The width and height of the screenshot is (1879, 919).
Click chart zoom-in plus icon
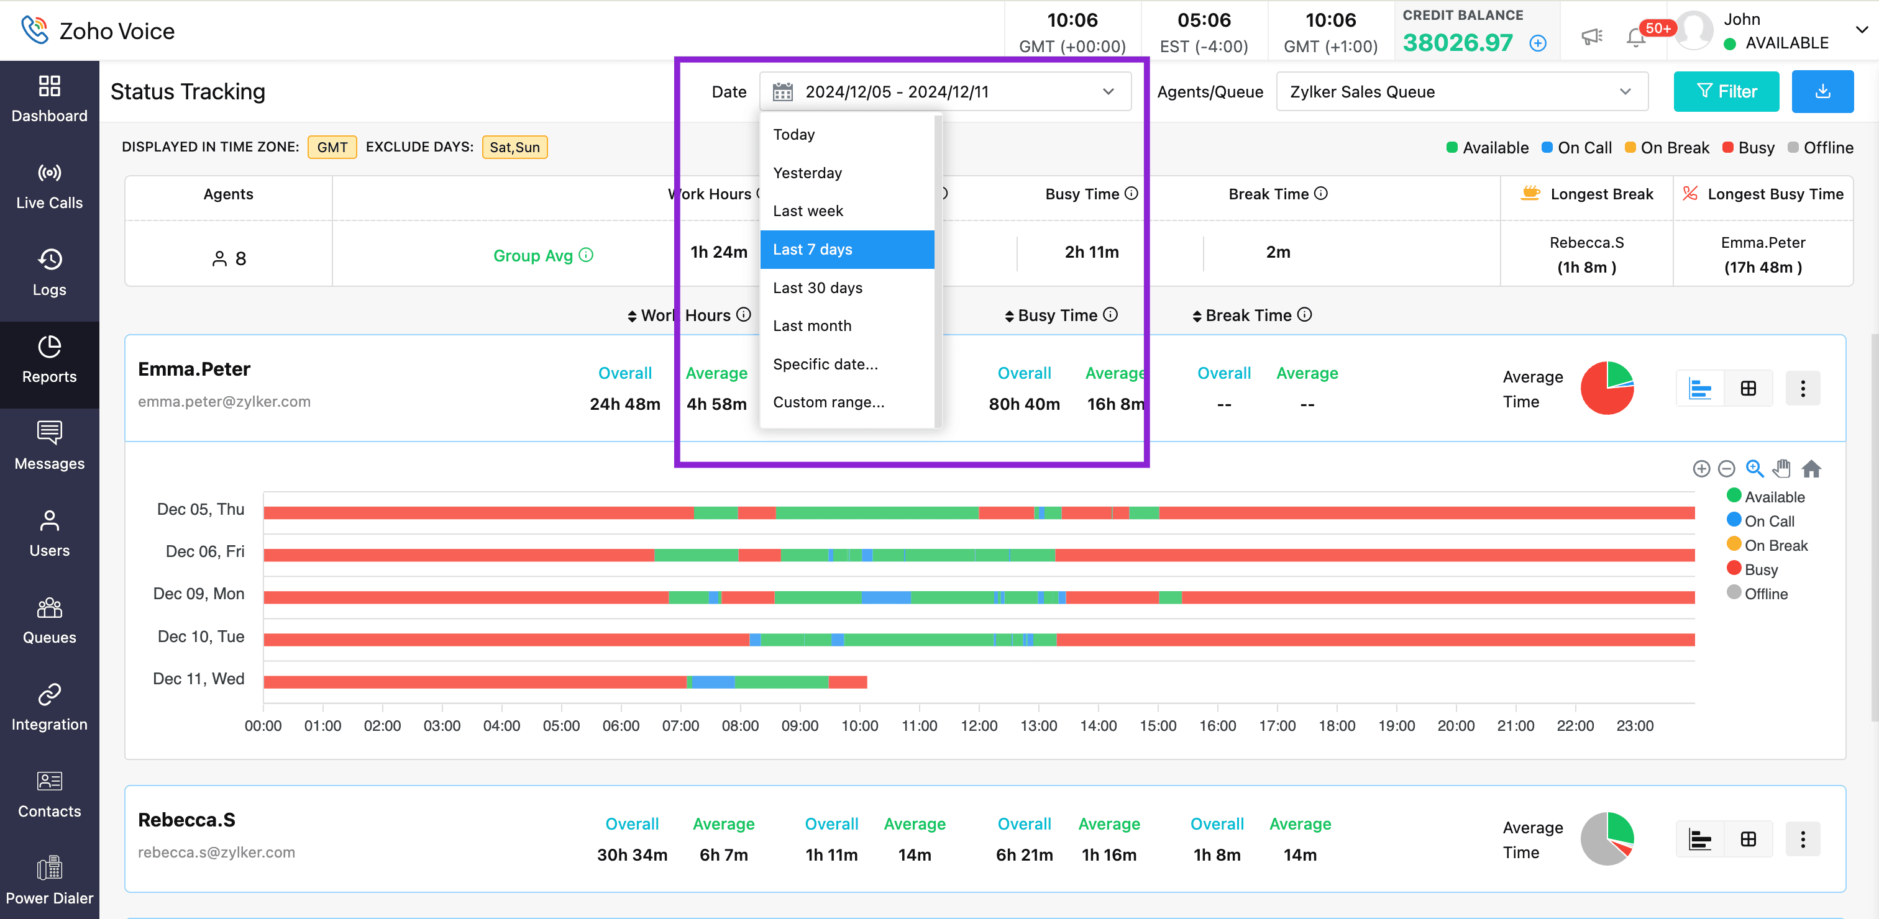[x=1701, y=469]
